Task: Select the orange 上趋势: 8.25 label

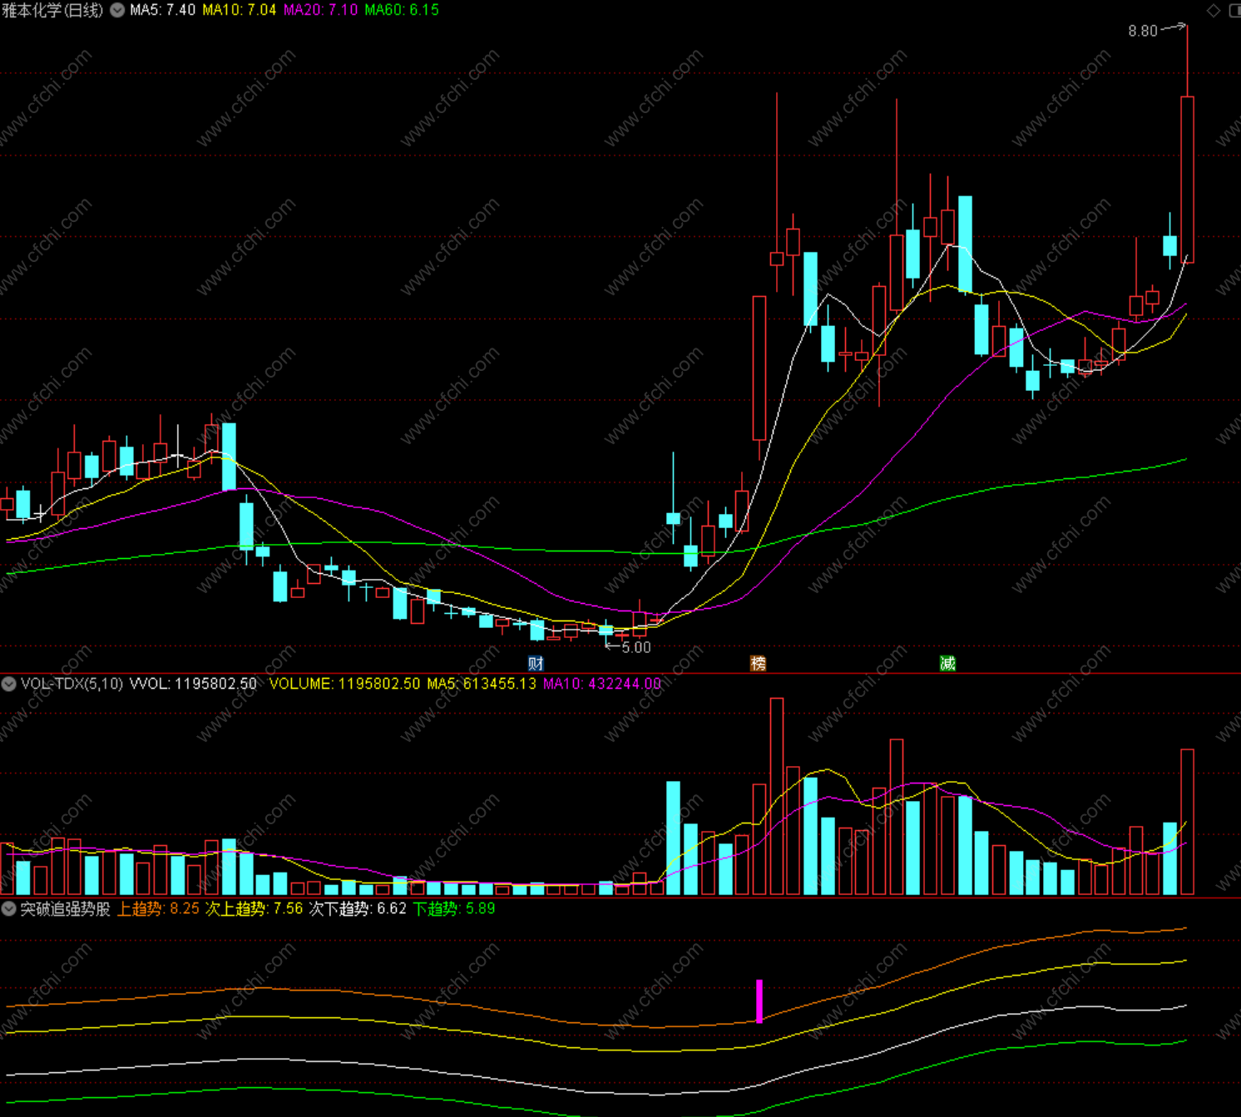Action: [158, 908]
